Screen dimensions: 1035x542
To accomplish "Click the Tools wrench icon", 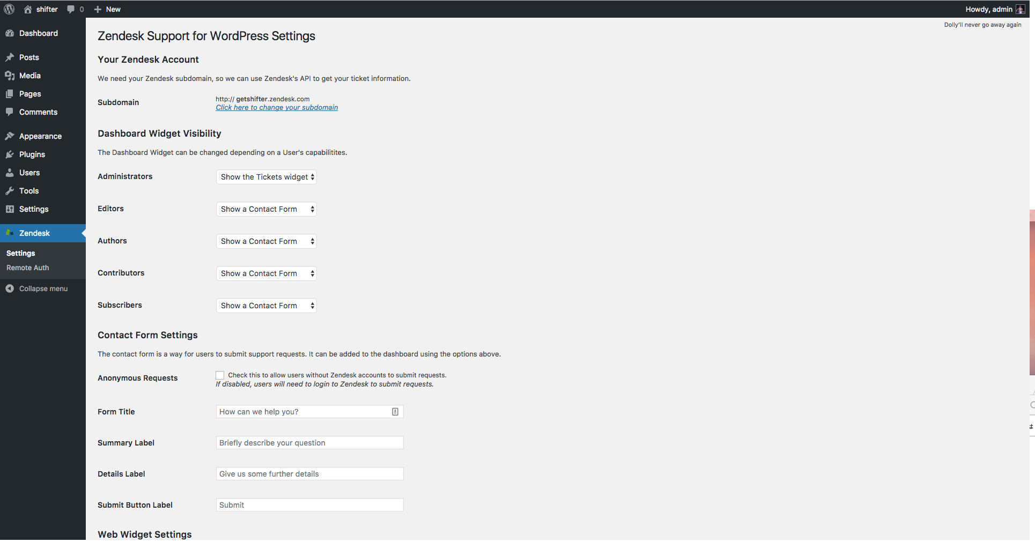I will coord(10,191).
